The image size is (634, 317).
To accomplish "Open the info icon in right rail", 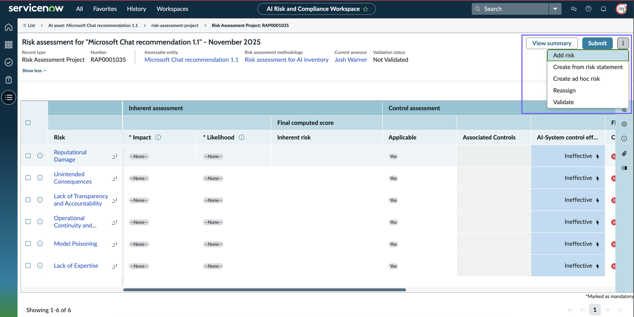I will click(x=624, y=139).
